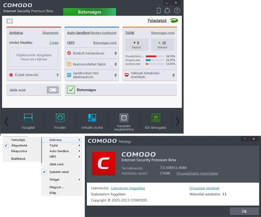Click the sync/update icon in header
This screenshot has width=261, height=217.
(167, 11)
